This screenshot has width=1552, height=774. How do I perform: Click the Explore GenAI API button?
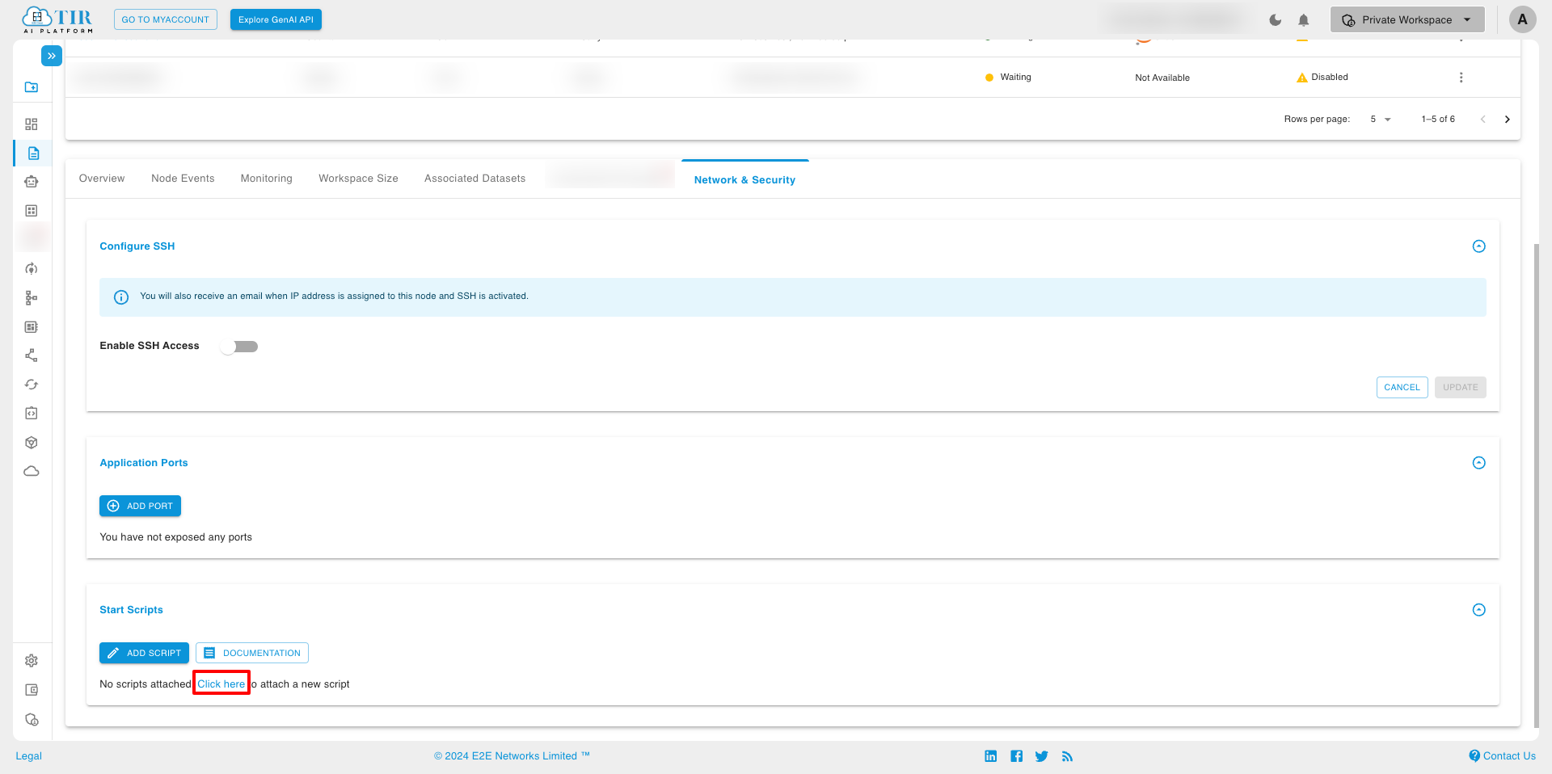click(x=276, y=20)
